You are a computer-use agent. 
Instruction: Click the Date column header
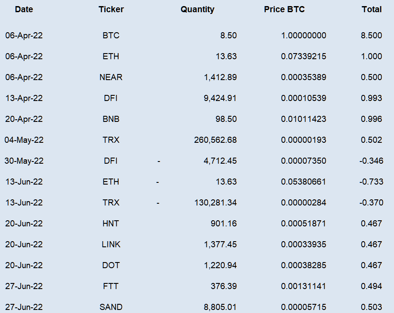[24, 9]
